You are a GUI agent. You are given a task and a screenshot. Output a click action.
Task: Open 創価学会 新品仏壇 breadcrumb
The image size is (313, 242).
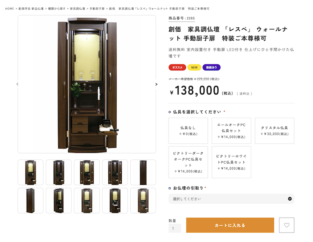click(31, 9)
